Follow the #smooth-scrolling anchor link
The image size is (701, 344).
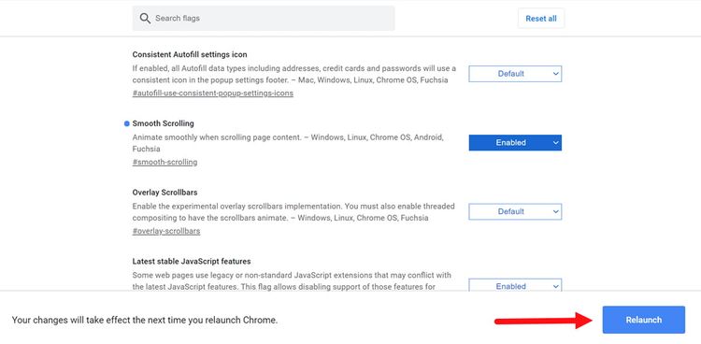tap(165, 163)
